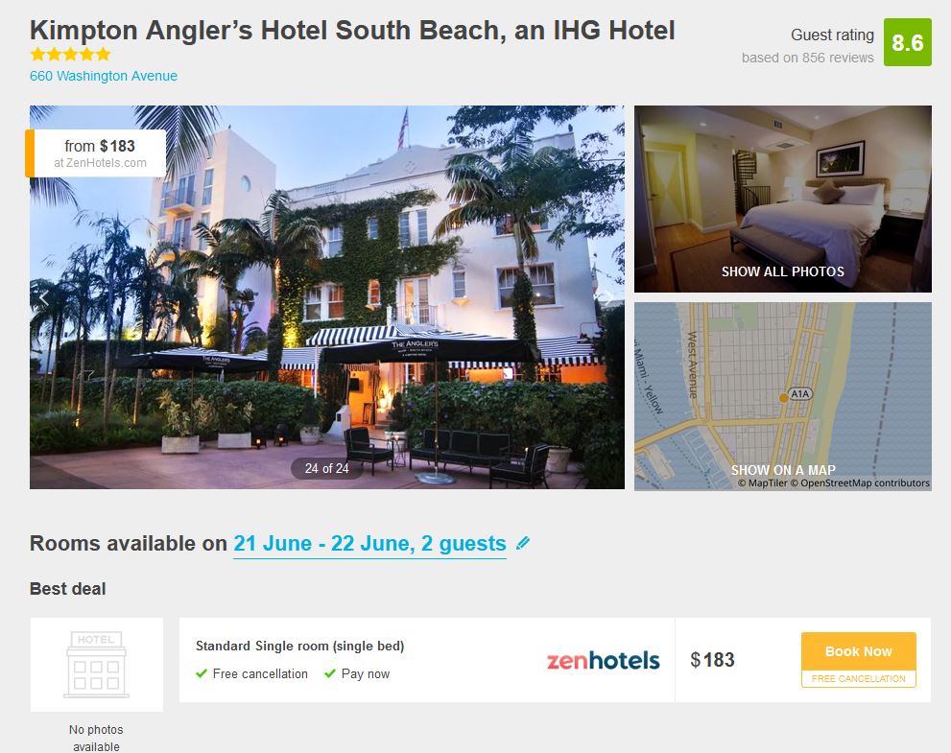Click the based on 856 reviews text

pyautogui.click(x=807, y=58)
